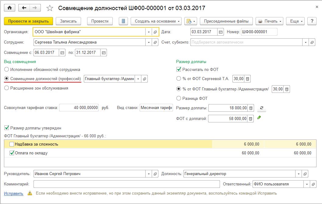Expand the Сотрудник dropdown arrow
Viewport: 322px width, 204px height.
[149, 42]
